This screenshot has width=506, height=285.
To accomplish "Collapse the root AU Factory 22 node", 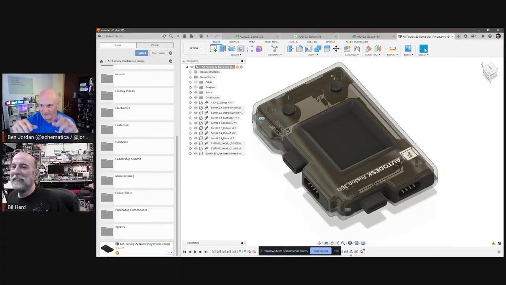I will click(x=187, y=67).
